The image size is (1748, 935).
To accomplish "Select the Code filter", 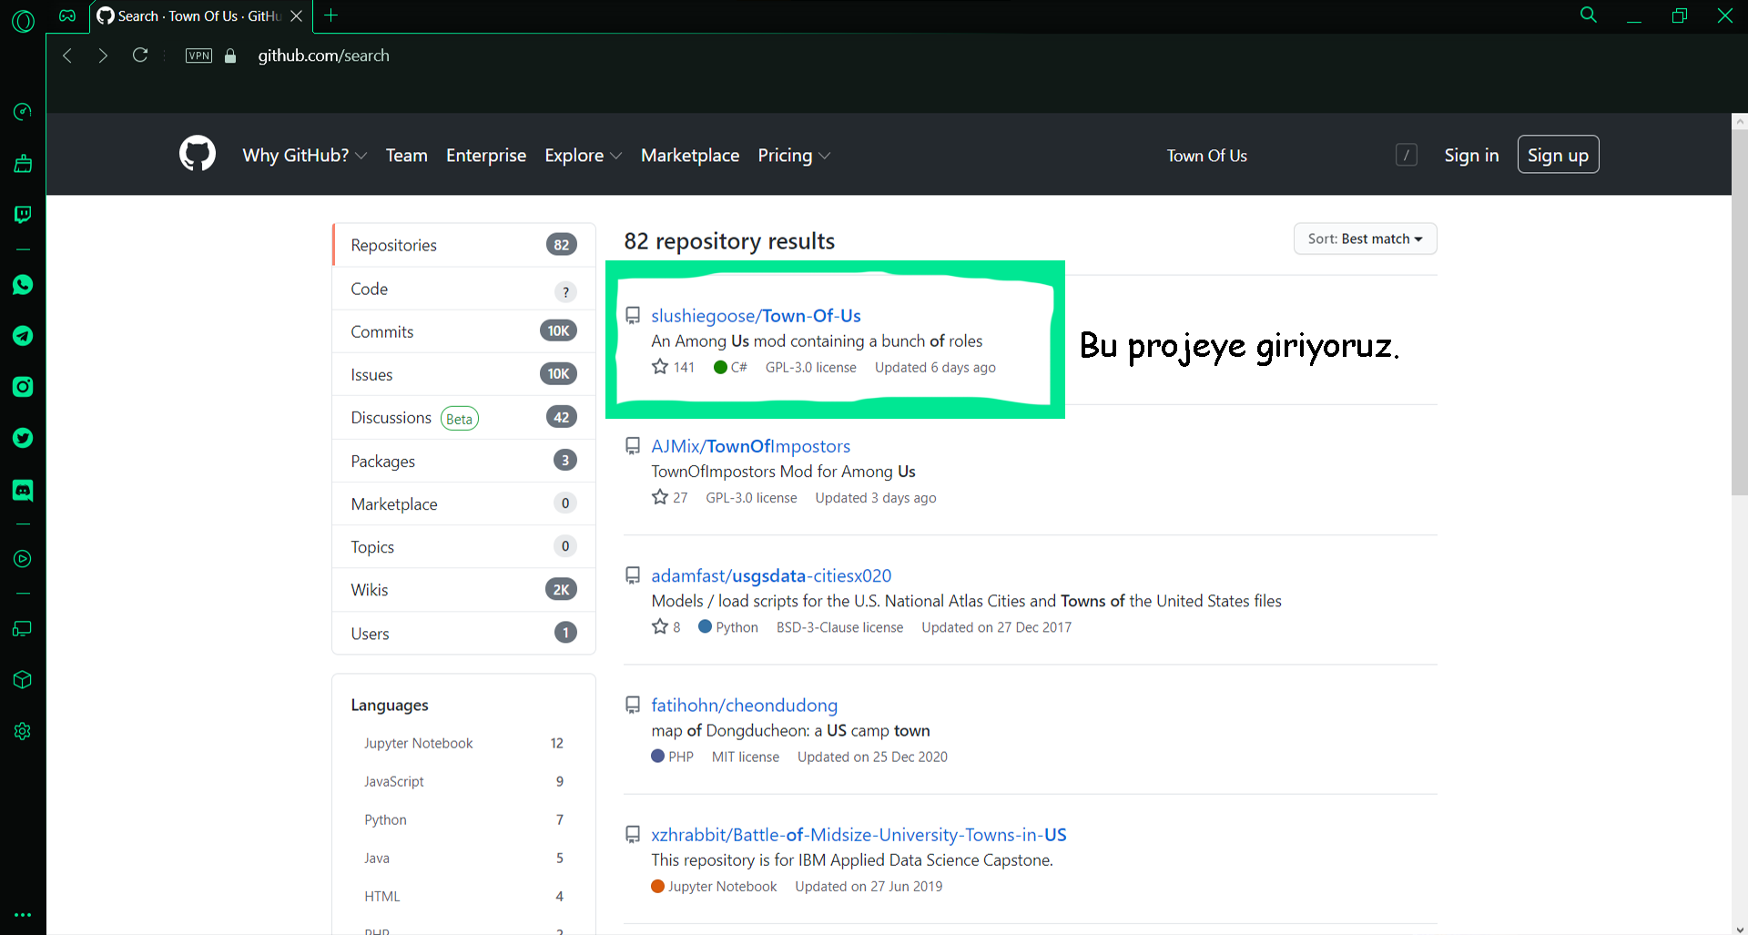I will [464, 289].
